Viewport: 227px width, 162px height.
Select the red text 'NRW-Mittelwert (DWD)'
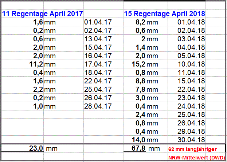pos(197,158)
